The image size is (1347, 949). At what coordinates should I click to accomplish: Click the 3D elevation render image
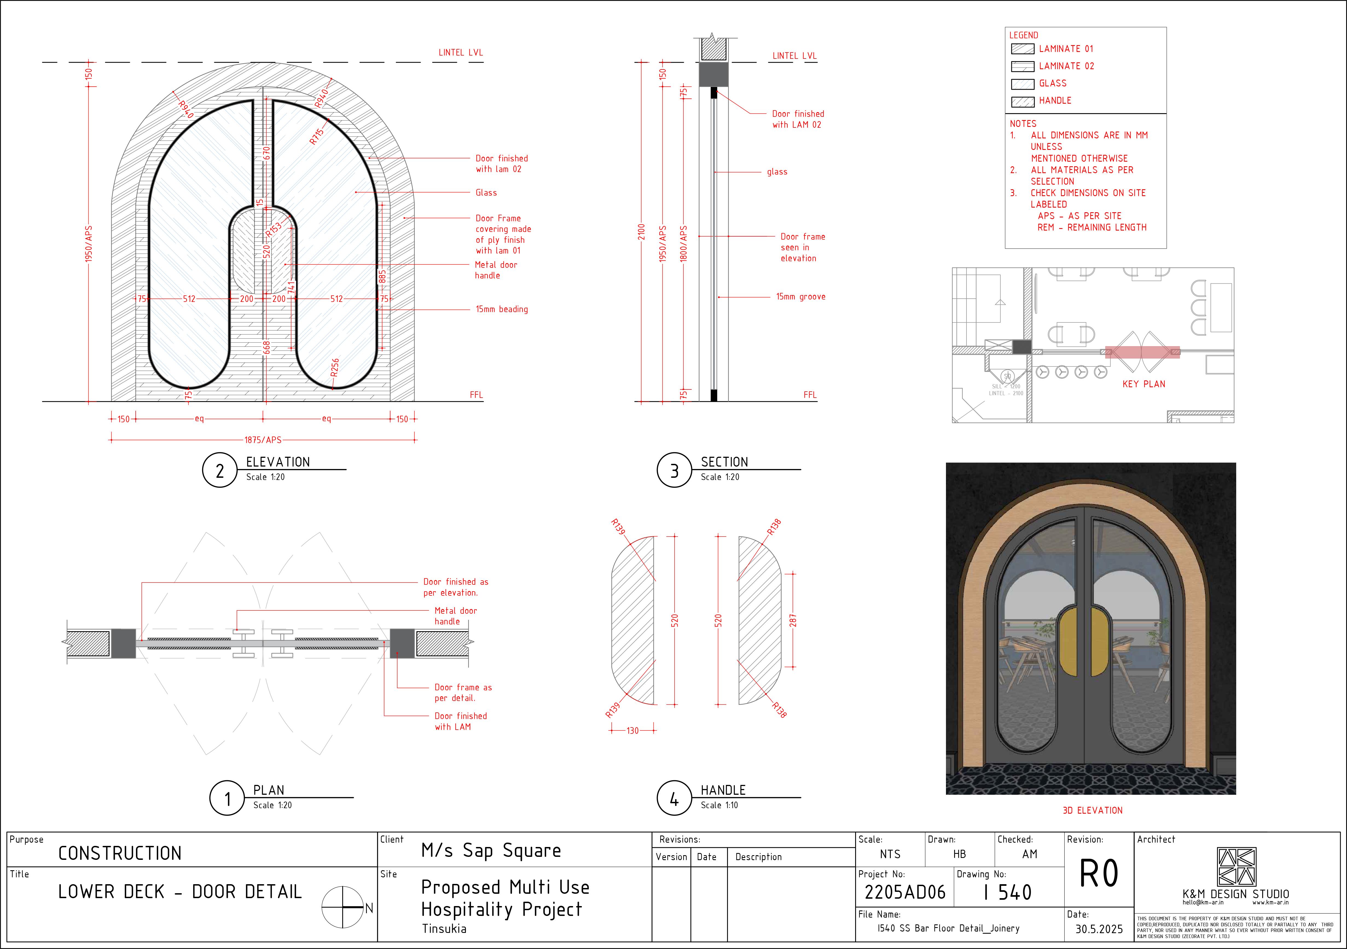1091,628
